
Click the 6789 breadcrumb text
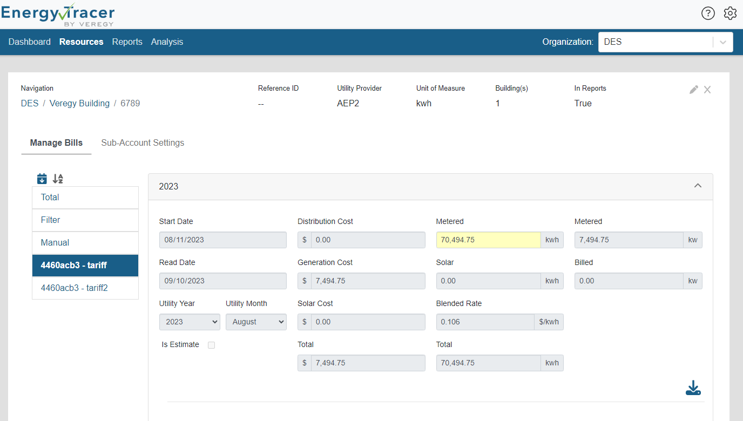[x=130, y=103]
